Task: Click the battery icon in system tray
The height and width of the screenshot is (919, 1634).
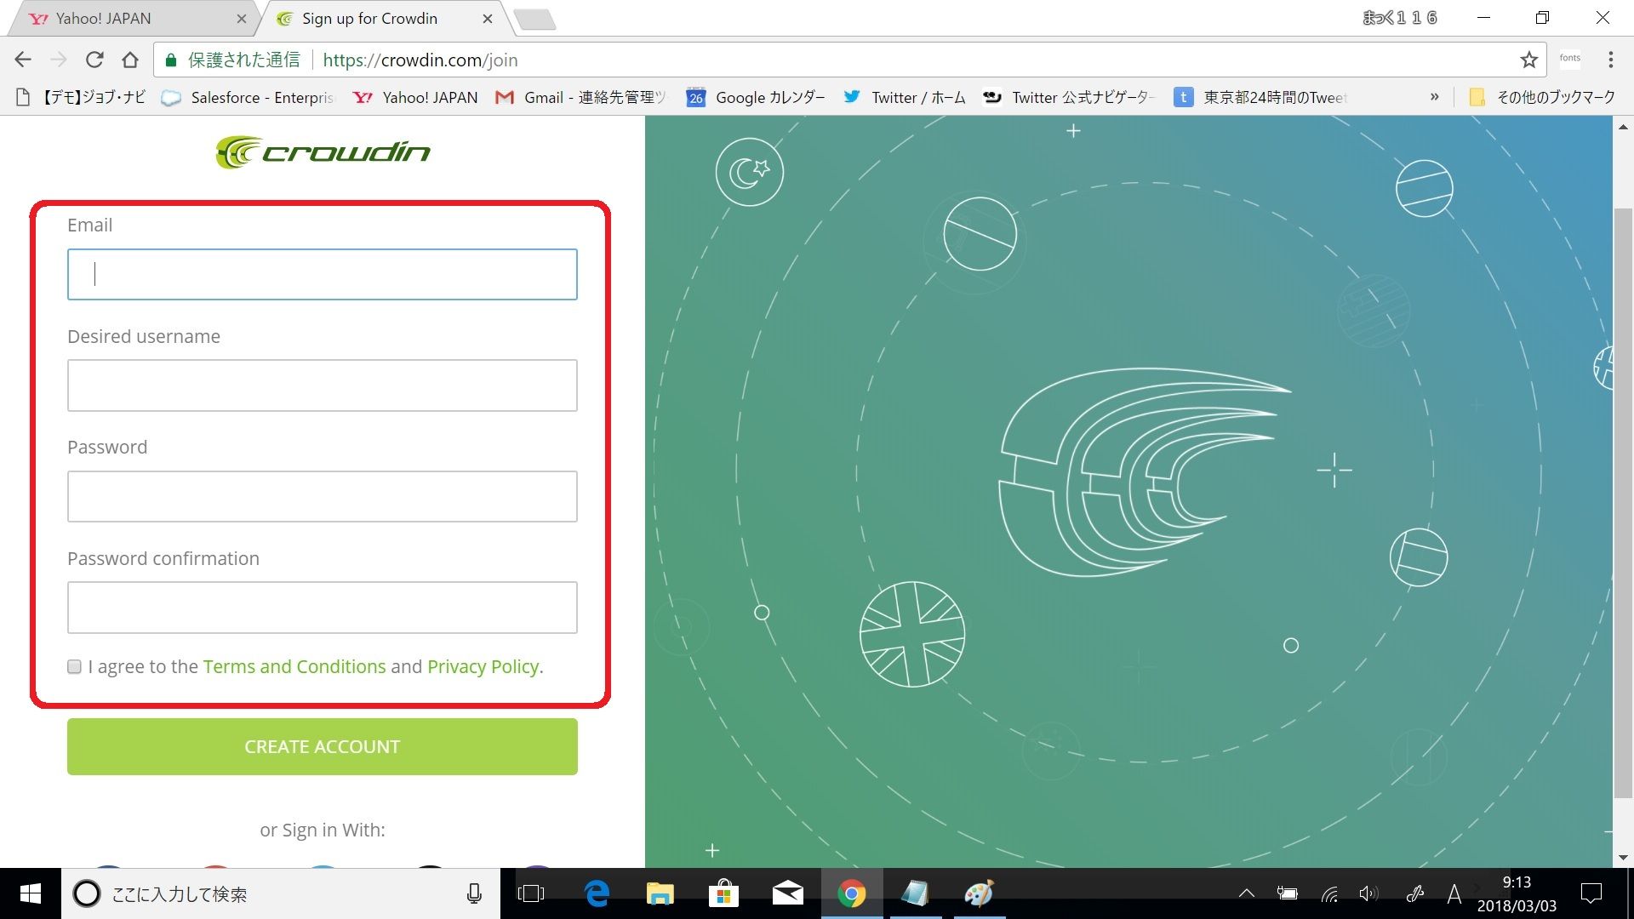Action: click(x=1287, y=893)
